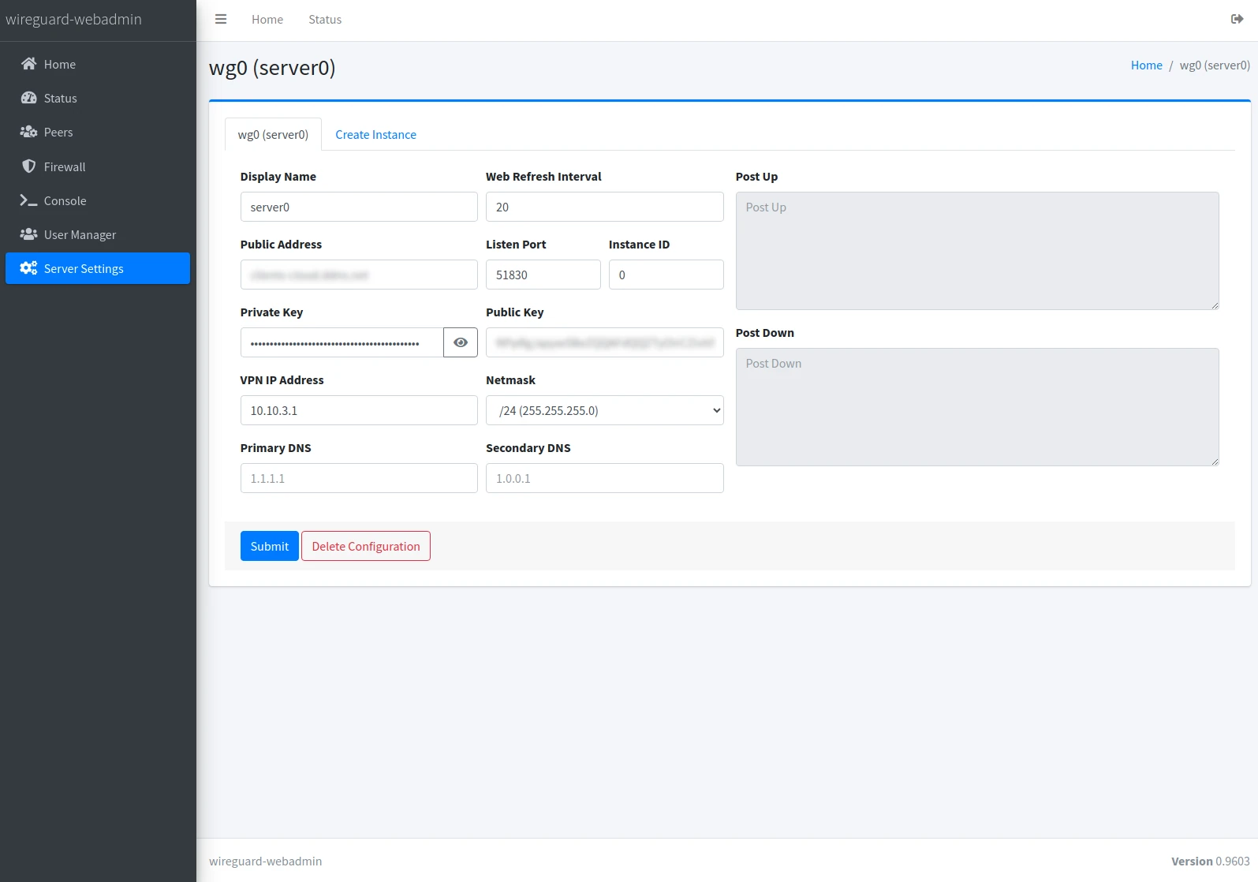Select Server Settings label in sidebar

[84, 269]
